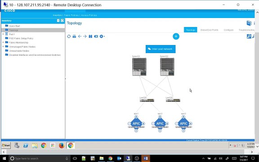Open remote file explorer taskbar icon
This screenshot has height=162, width=259.
point(35,145)
